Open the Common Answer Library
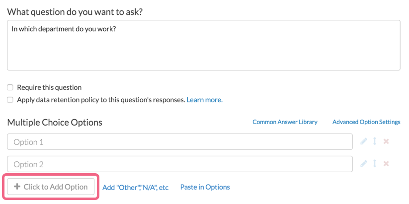The image size is (409, 204). pos(285,122)
